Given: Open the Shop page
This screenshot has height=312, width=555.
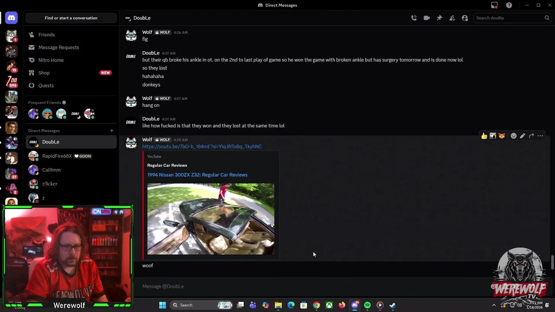Looking at the screenshot, I should click(71, 73).
